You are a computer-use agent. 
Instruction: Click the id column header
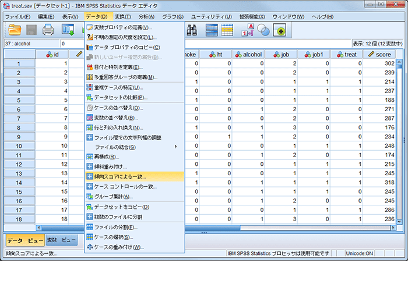pyautogui.click(x=52, y=55)
